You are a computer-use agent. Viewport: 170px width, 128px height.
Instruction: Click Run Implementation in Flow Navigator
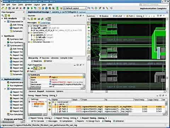click(16, 86)
